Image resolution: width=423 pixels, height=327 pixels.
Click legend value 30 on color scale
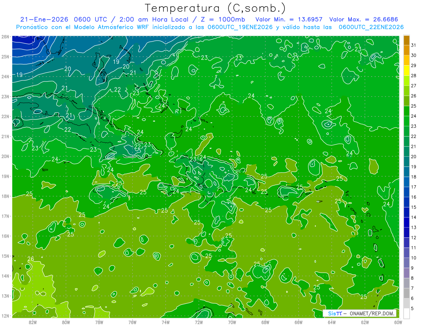click(414, 55)
